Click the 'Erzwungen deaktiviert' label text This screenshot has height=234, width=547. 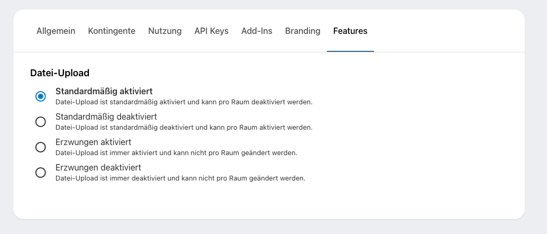[x=98, y=167]
